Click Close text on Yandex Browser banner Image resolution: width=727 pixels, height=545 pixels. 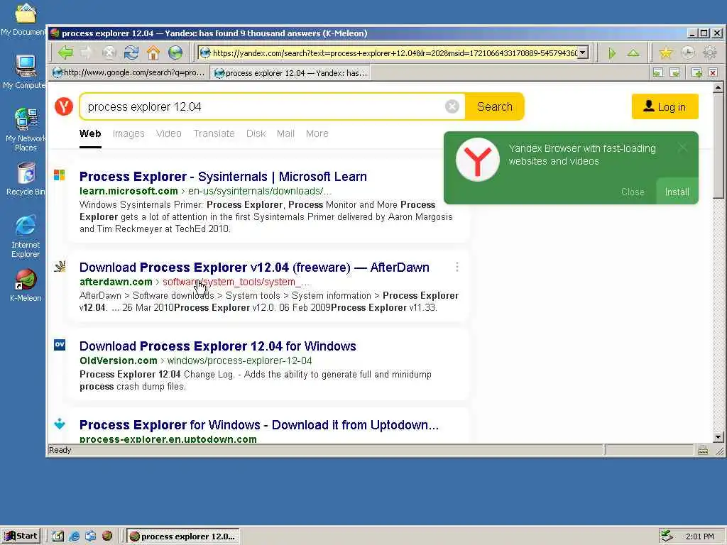point(633,192)
